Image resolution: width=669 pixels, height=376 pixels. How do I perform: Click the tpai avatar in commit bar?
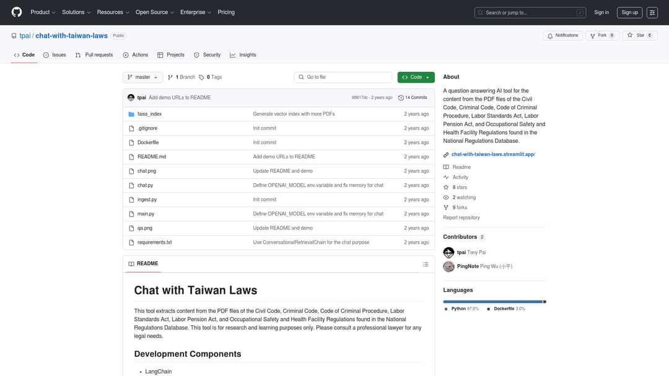(x=131, y=98)
